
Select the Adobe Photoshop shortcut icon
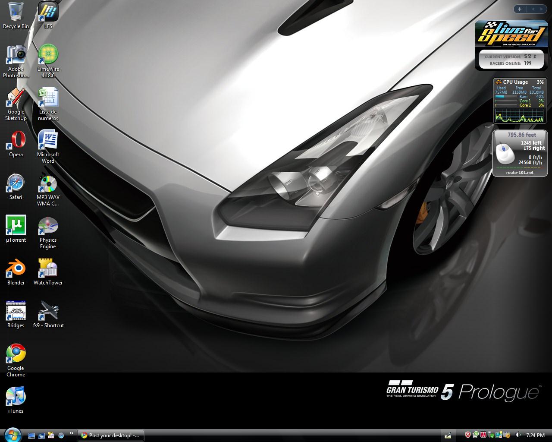click(x=16, y=61)
